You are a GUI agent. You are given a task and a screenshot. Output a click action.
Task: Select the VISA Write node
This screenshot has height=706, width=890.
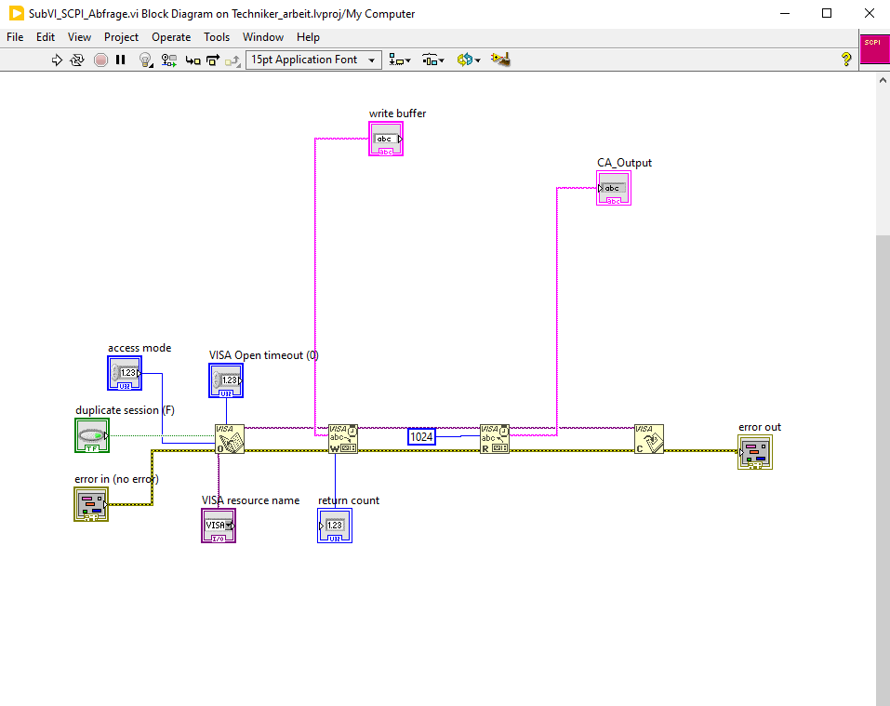[x=343, y=439]
